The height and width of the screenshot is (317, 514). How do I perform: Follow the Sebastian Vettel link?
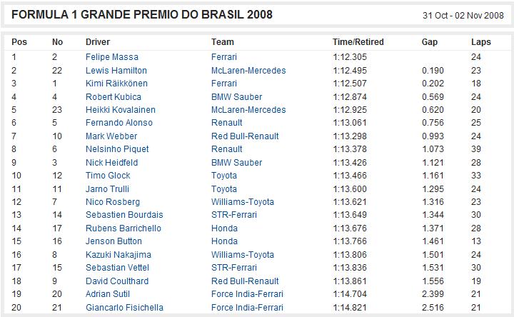click(x=117, y=268)
